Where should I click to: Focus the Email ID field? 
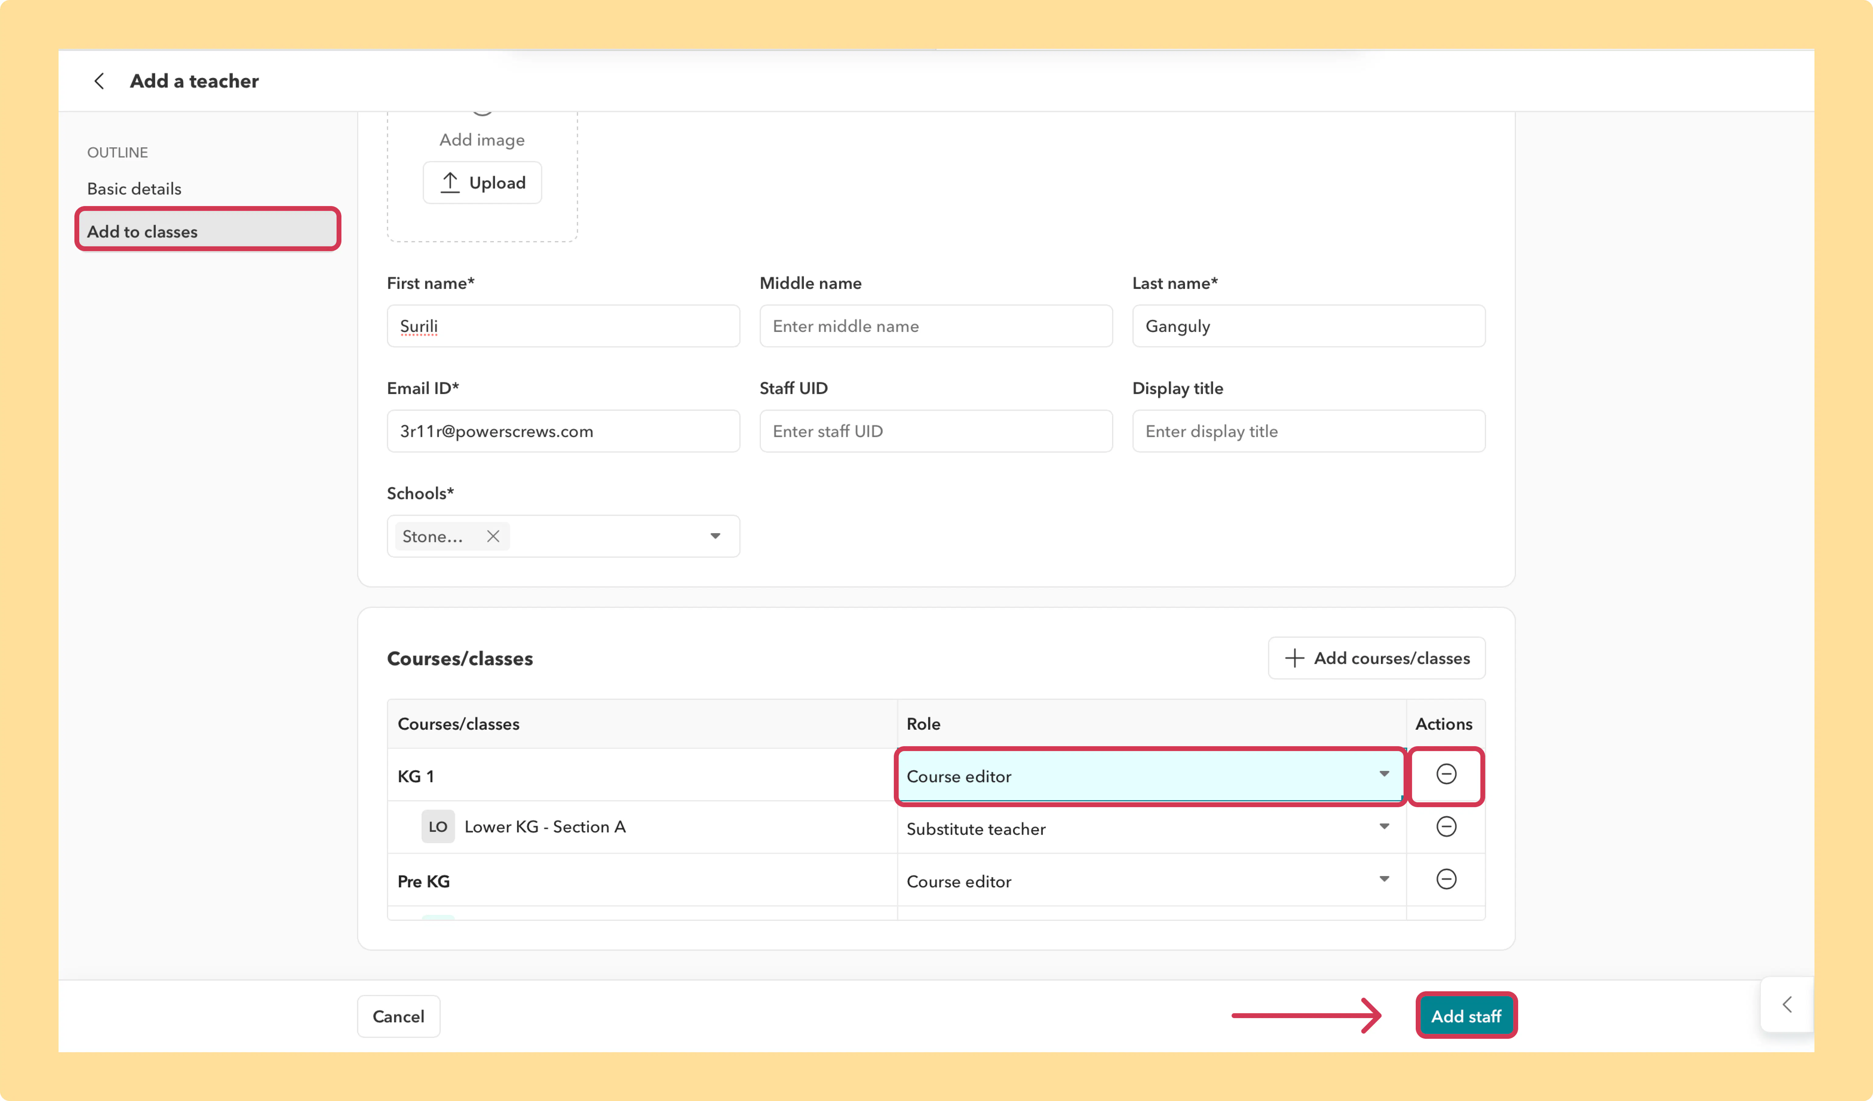563,431
